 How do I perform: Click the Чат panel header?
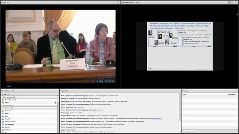coord(120,91)
